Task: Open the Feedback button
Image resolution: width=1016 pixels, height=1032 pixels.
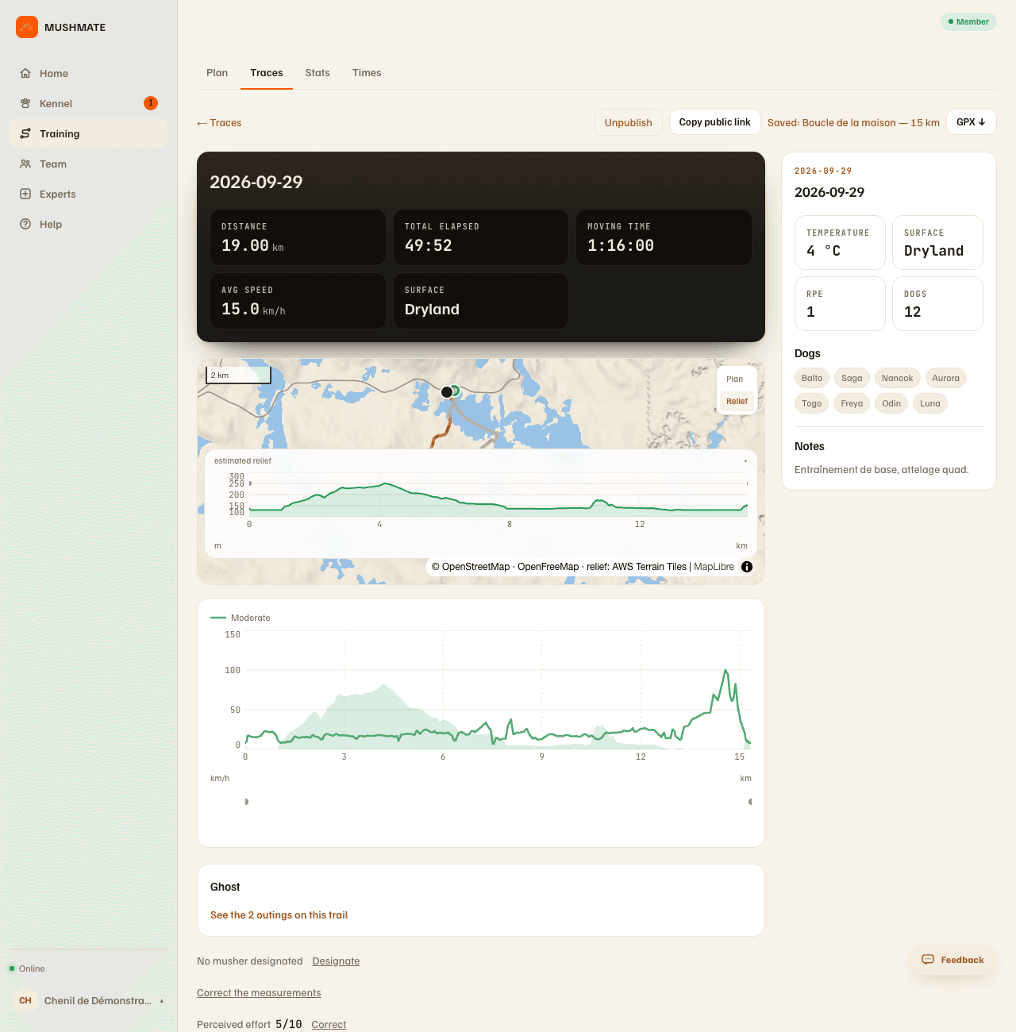Action: 952,960
